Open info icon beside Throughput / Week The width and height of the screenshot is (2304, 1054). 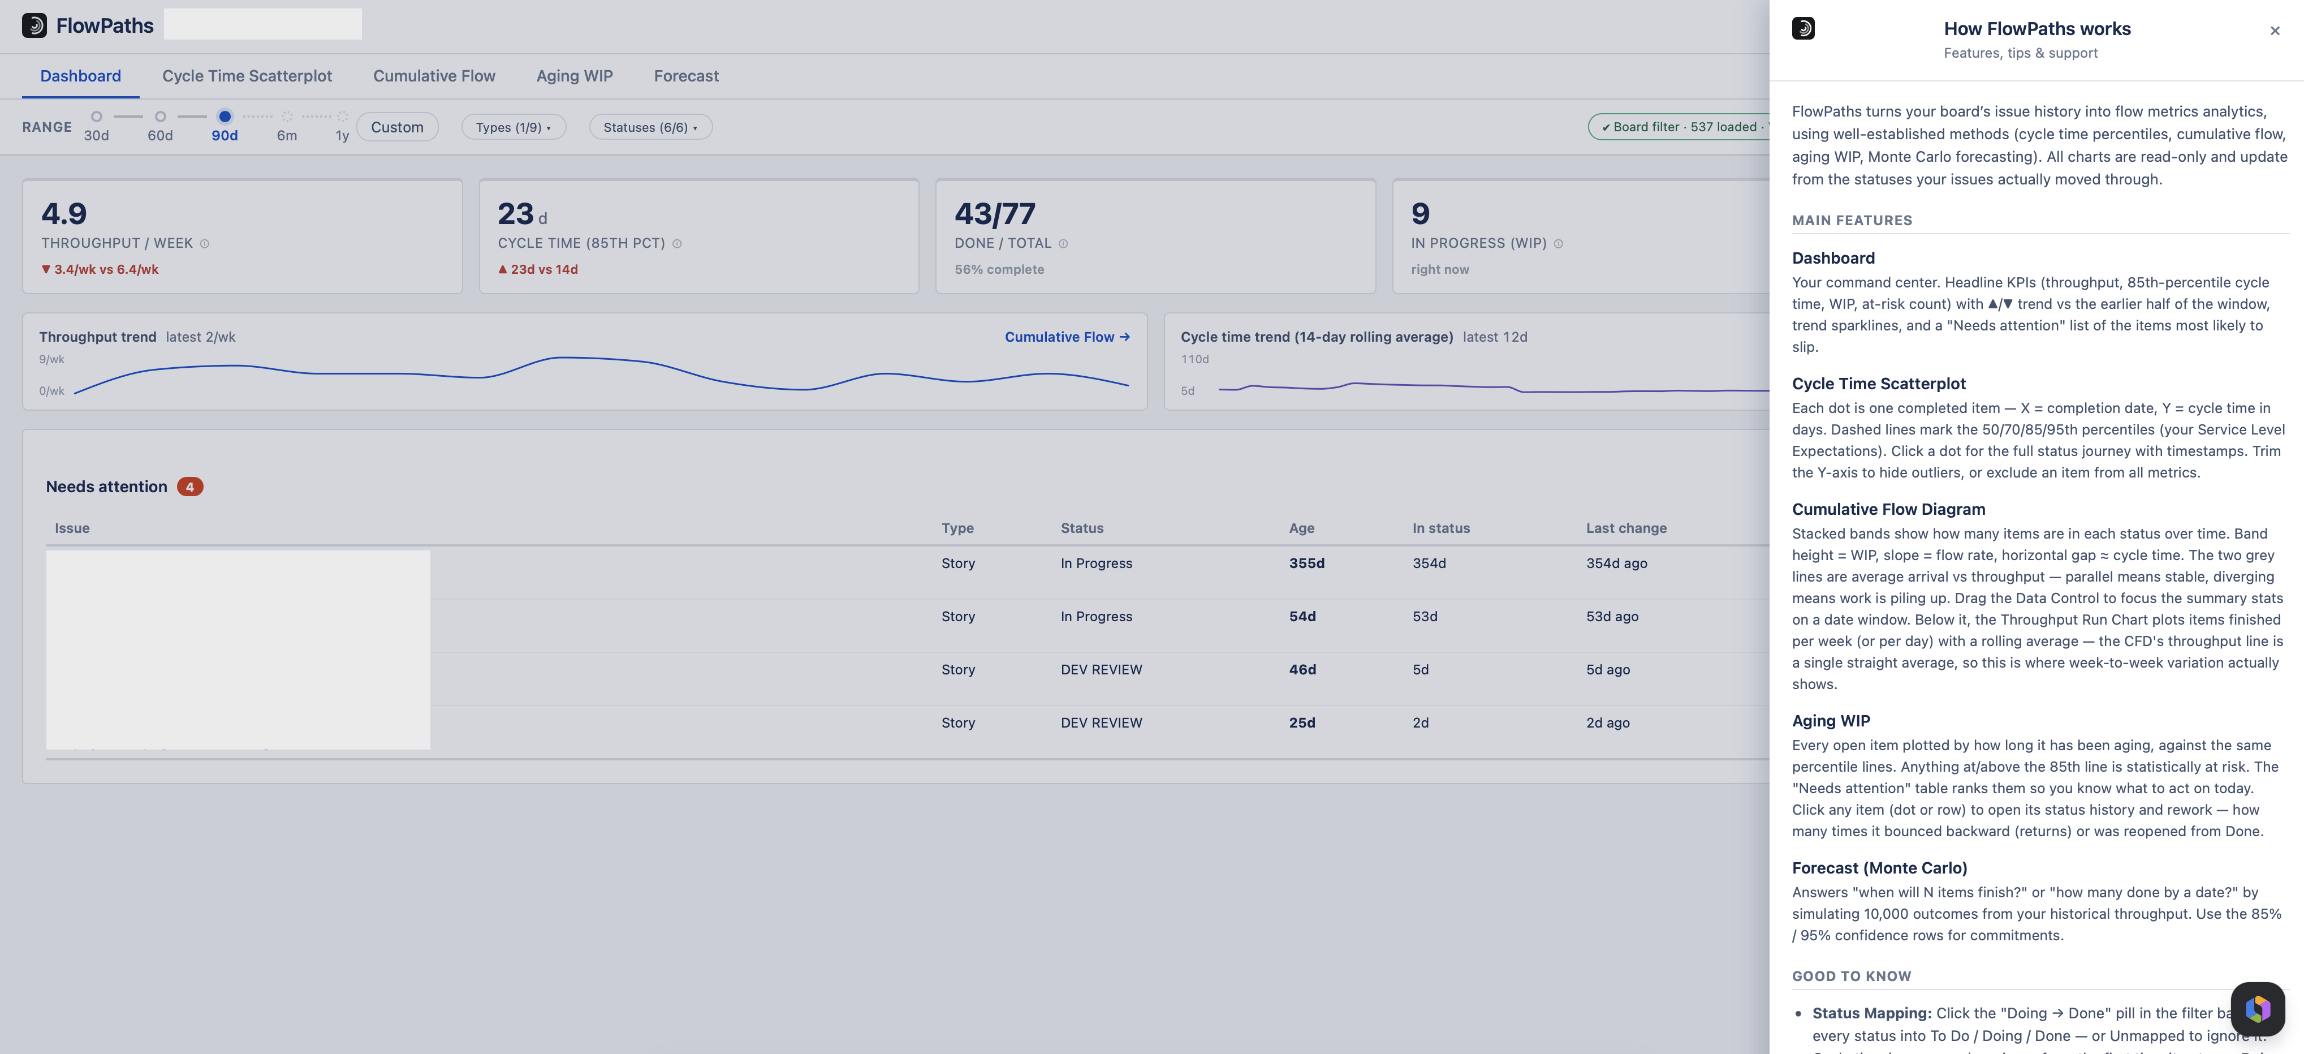point(205,243)
